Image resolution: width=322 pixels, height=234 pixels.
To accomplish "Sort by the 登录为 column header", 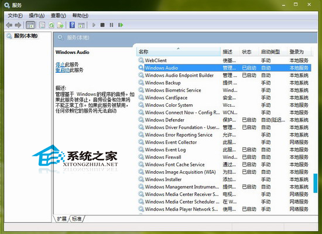I will 299,52.
